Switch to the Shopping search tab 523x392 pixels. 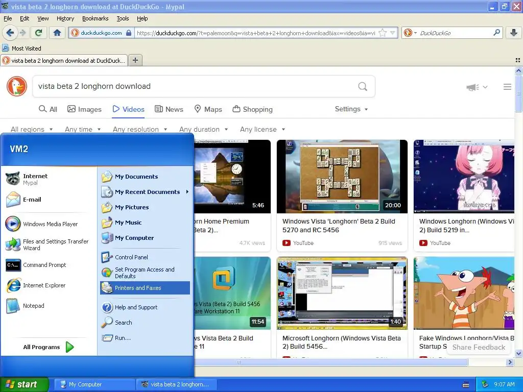point(252,109)
